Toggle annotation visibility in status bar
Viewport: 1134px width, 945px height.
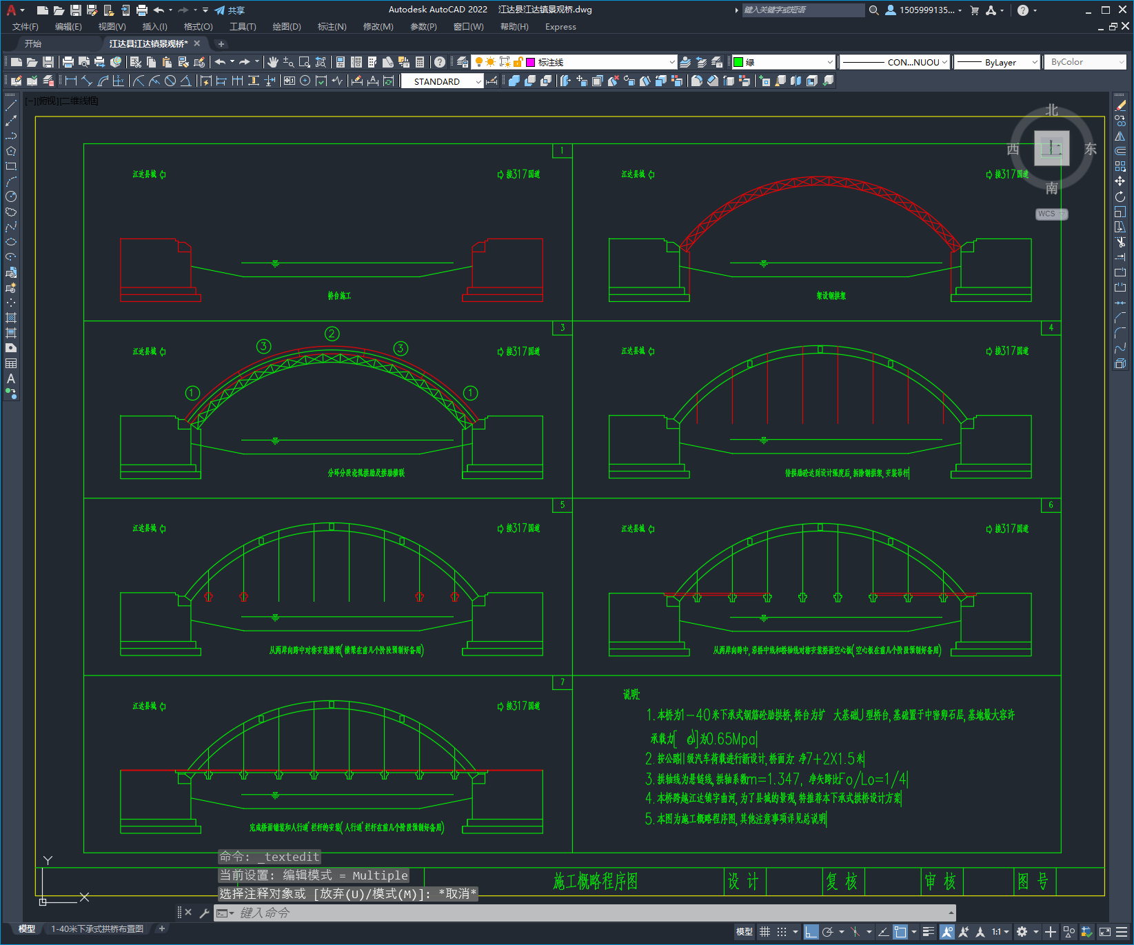947,932
